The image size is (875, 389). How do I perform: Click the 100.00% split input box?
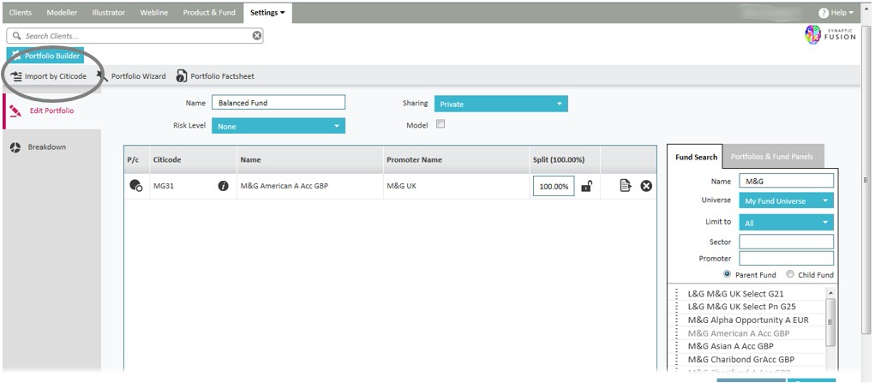click(554, 187)
